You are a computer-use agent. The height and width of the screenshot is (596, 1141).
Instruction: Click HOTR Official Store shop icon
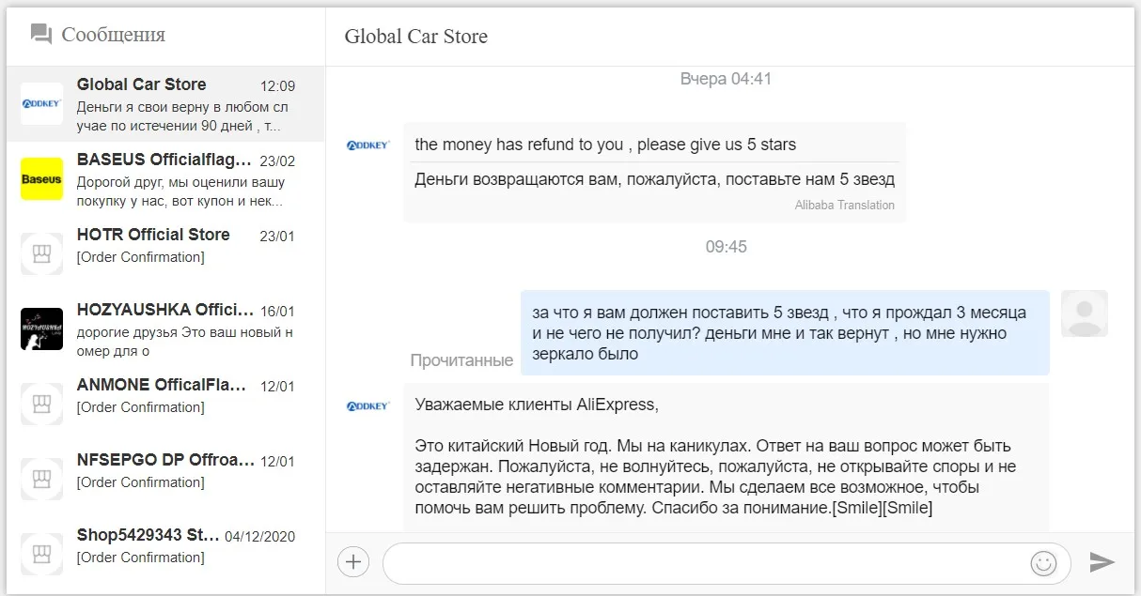[41, 253]
